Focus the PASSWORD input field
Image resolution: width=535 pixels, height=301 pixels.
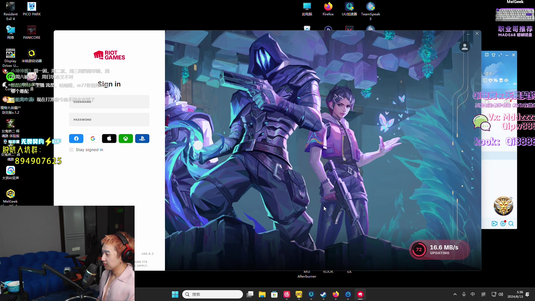point(109,120)
